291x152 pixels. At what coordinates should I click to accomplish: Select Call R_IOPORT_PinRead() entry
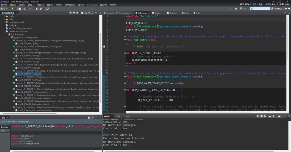(x=29, y=68)
